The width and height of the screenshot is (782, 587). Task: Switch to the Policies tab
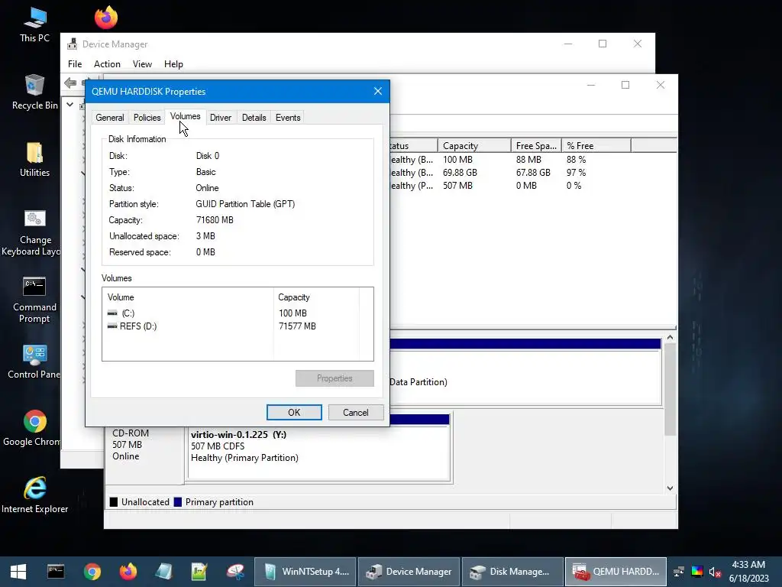tap(147, 118)
